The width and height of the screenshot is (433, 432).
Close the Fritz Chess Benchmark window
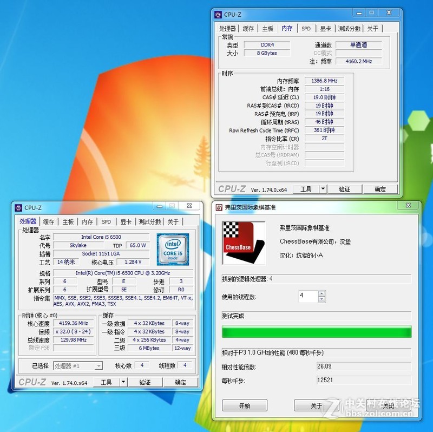pos(408,205)
